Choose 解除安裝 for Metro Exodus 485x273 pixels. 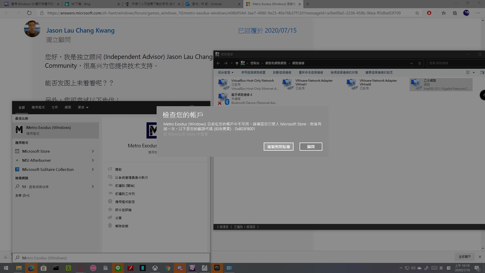(122, 226)
